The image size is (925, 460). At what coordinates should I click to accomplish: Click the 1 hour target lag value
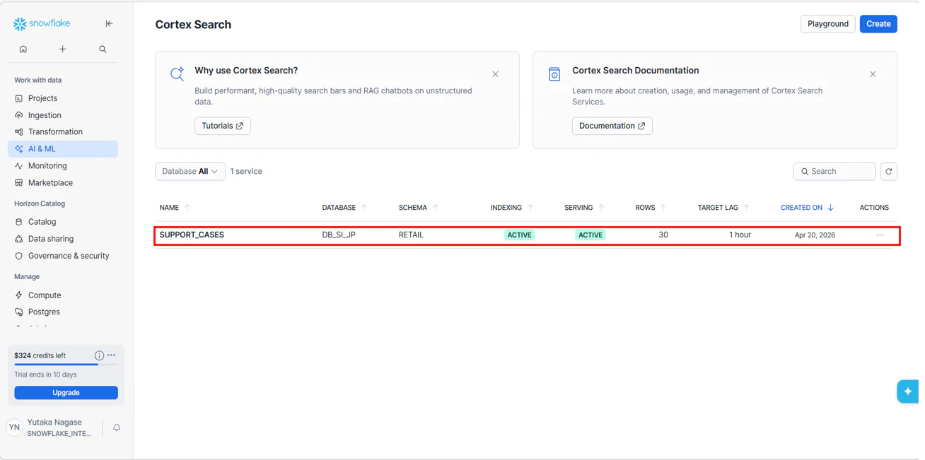point(740,235)
